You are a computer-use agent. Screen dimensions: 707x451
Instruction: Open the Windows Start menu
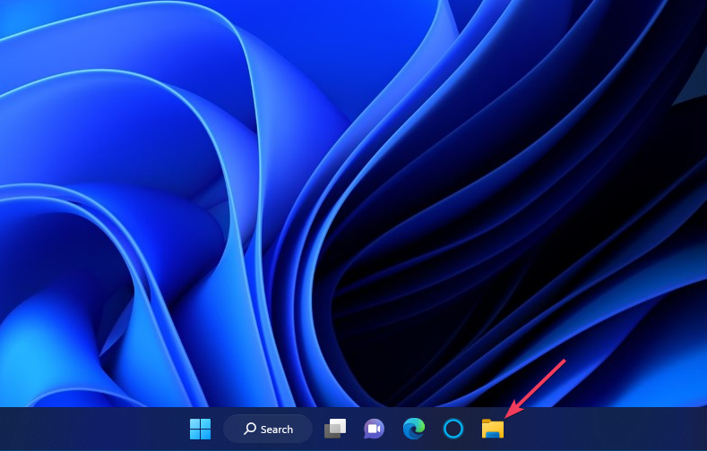coord(200,430)
